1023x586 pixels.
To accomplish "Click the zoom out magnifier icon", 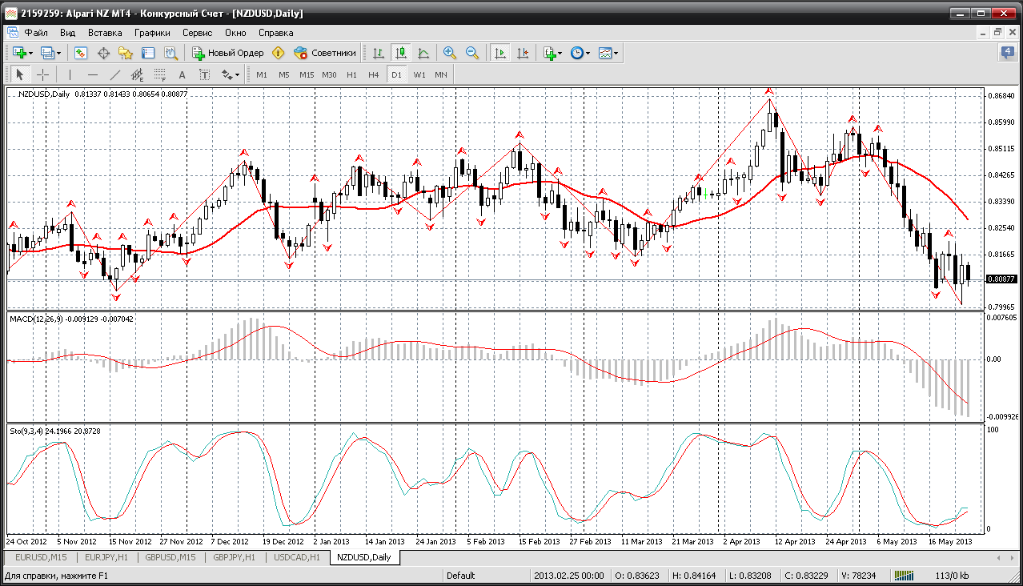I will click(x=472, y=53).
